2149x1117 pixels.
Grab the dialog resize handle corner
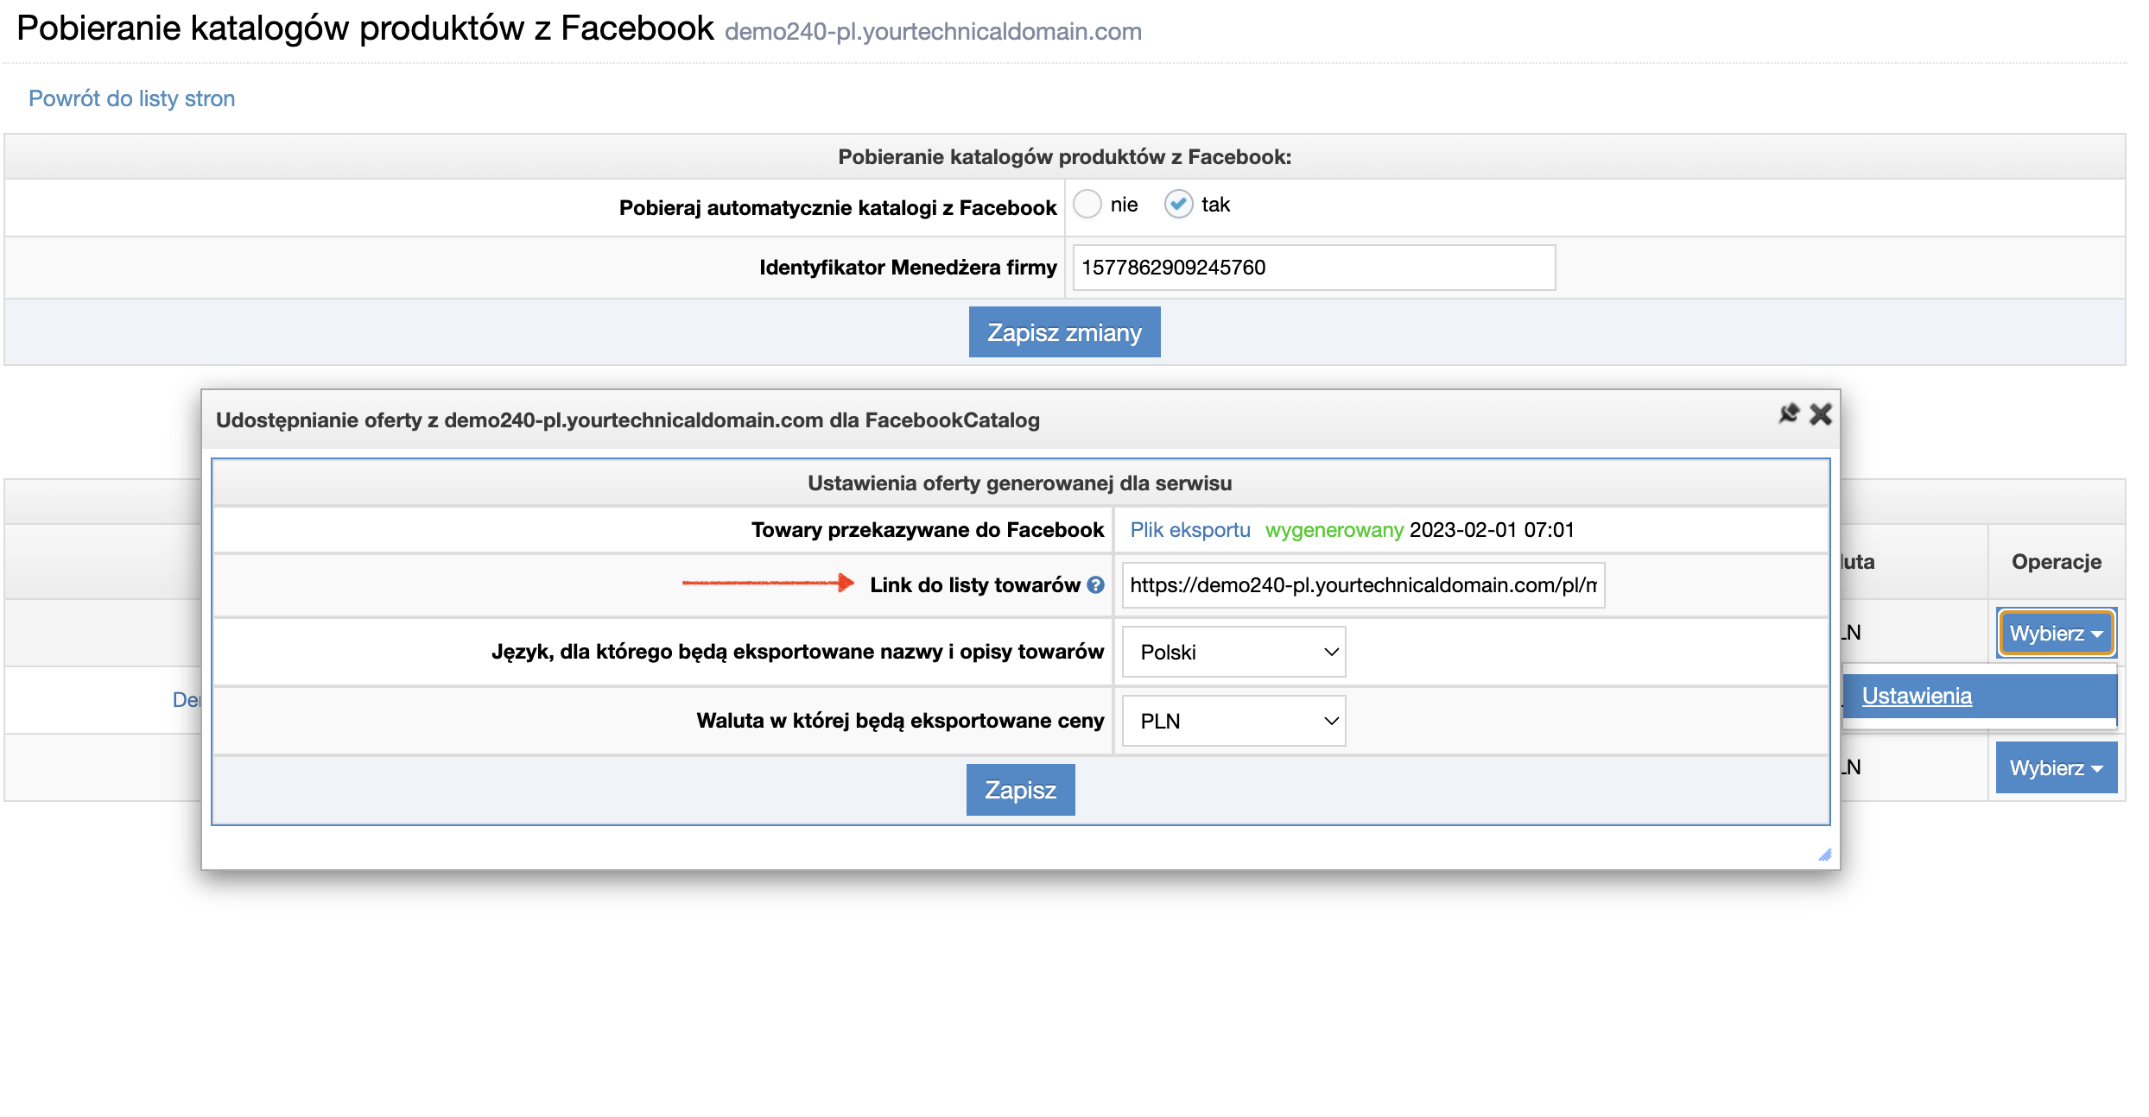coord(1824,855)
